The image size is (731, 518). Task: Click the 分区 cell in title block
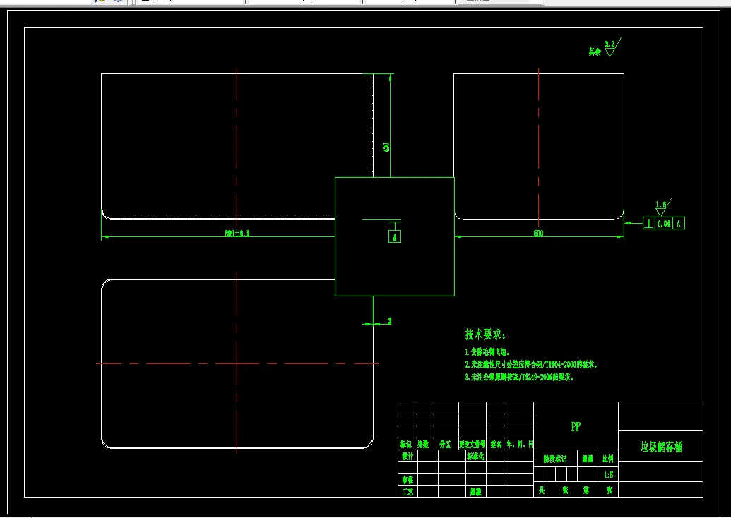point(445,445)
